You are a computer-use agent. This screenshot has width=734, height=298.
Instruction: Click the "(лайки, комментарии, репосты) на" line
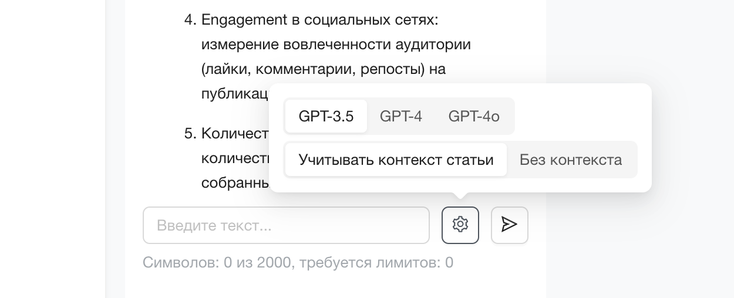324,69
